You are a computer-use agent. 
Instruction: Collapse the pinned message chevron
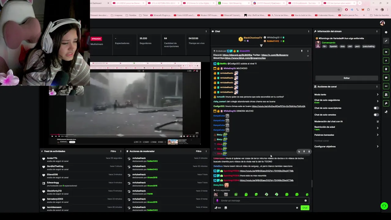coord(308,56)
